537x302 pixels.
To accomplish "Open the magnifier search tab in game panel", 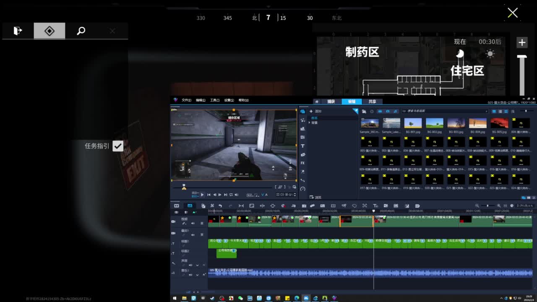I will [x=81, y=31].
